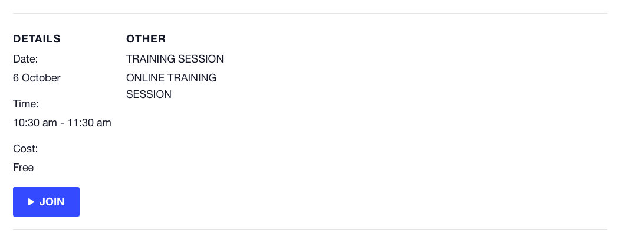Image resolution: width=631 pixels, height=242 pixels.
Task: Click the play triangle icon inside JOIN
Action: point(31,202)
